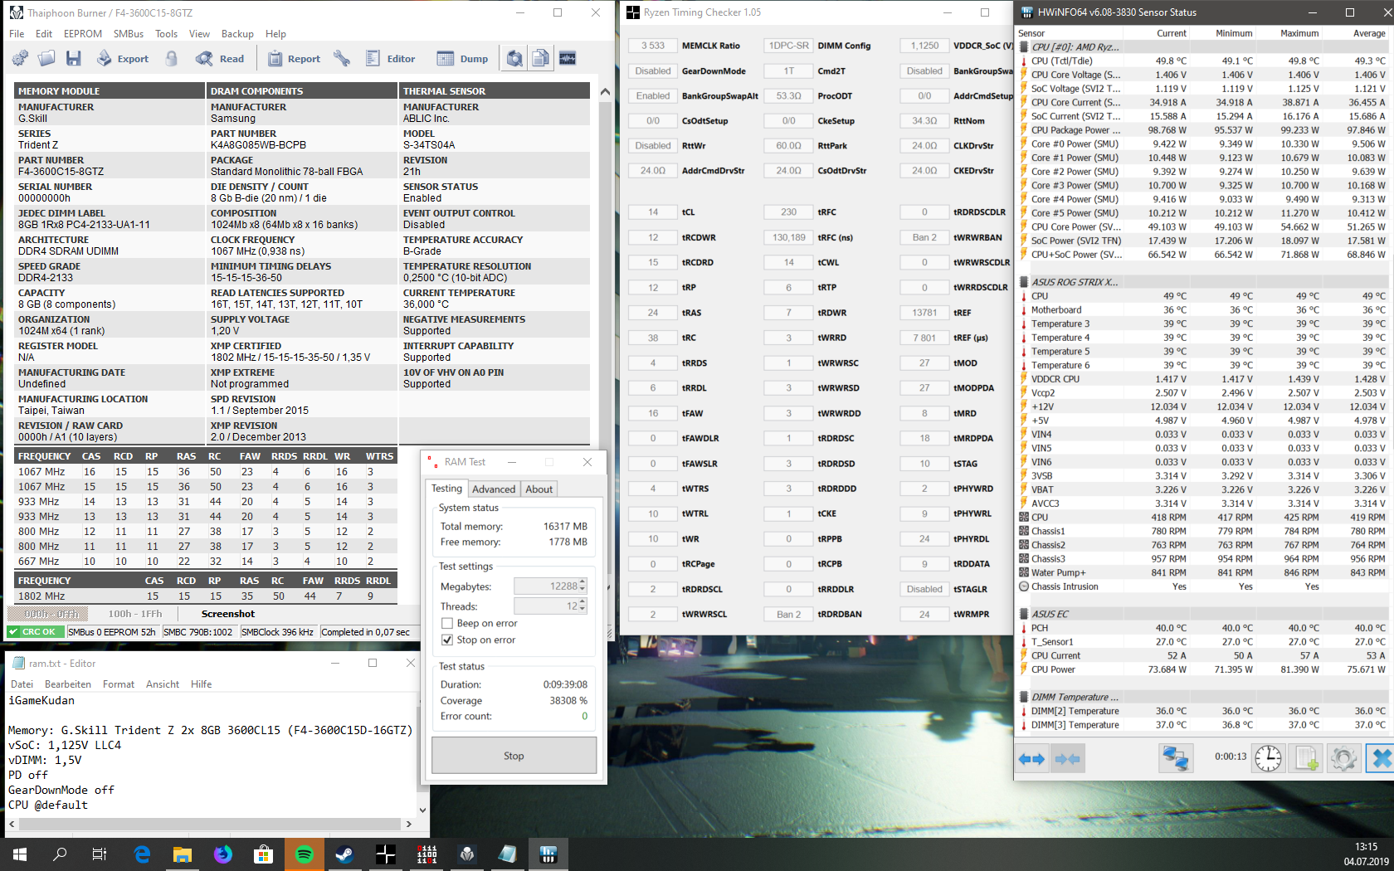Image resolution: width=1394 pixels, height=871 pixels.
Task: Open the Editor in Thaiphoon Burner
Action: click(x=390, y=58)
